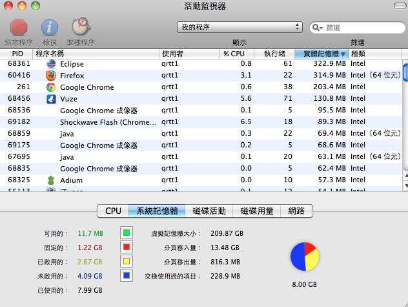The height and width of the screenshot is (307, 408).
Task: Click the 11.7 MB free memory value
Action: (90, 233)
